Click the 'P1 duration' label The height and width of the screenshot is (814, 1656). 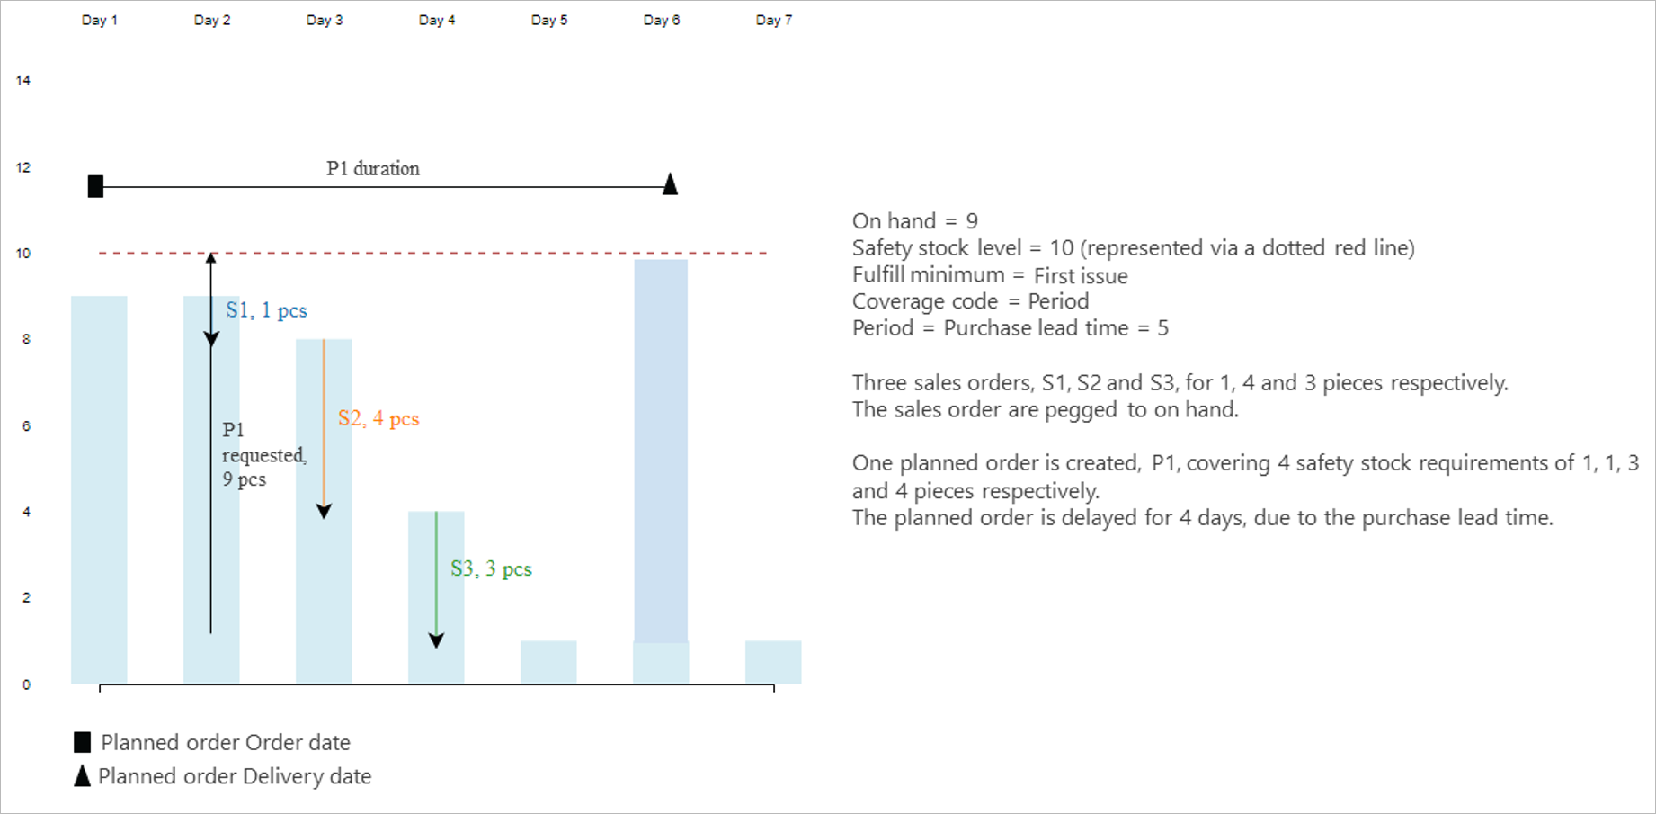[x=373, y=168]
